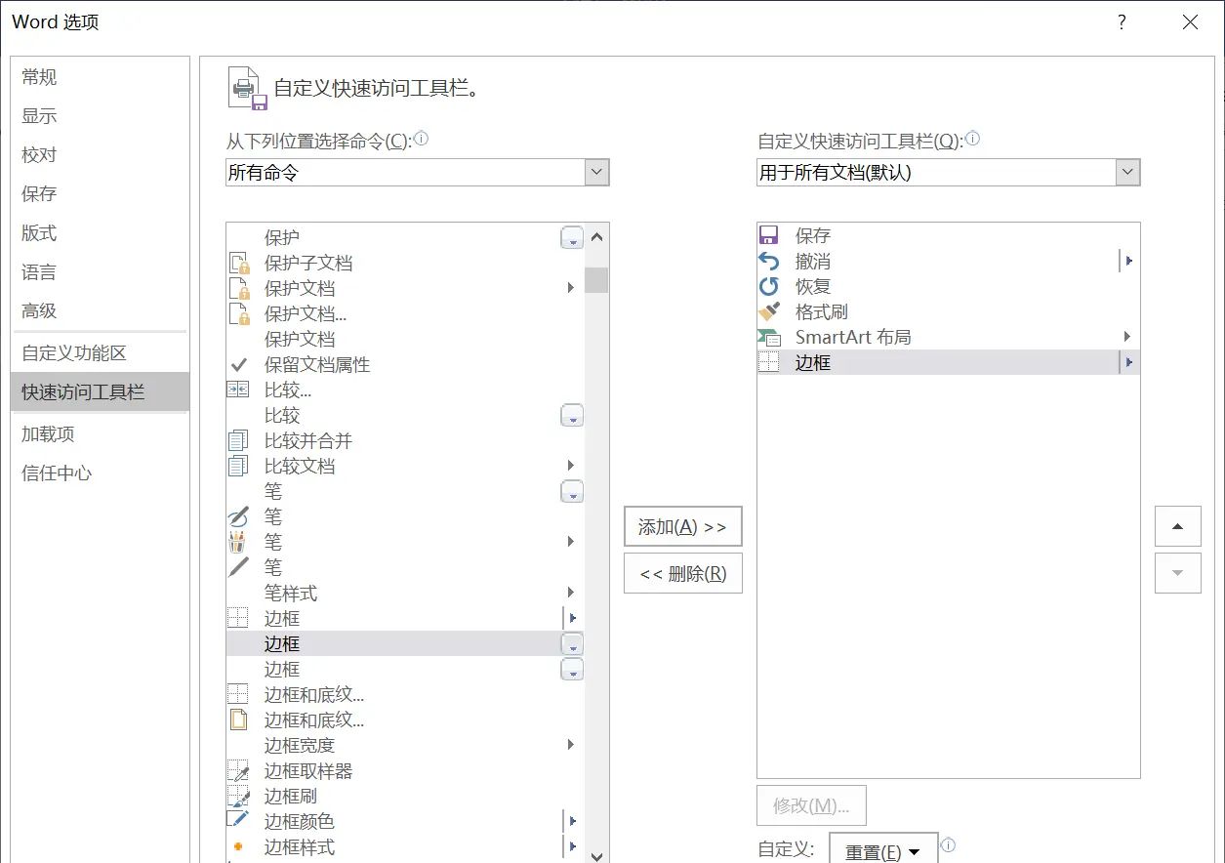
Task: Click the arrow on 保护文档 row with submenu
Action: tap(571, 288)
